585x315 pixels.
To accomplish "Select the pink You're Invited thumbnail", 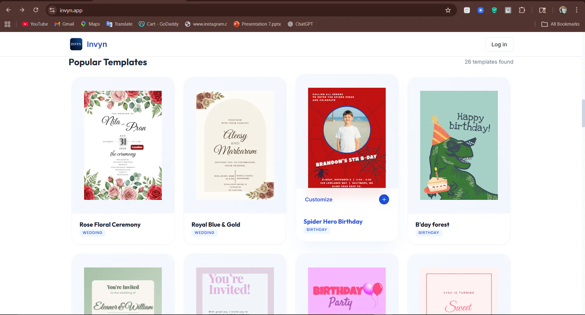I will [235, 291].
